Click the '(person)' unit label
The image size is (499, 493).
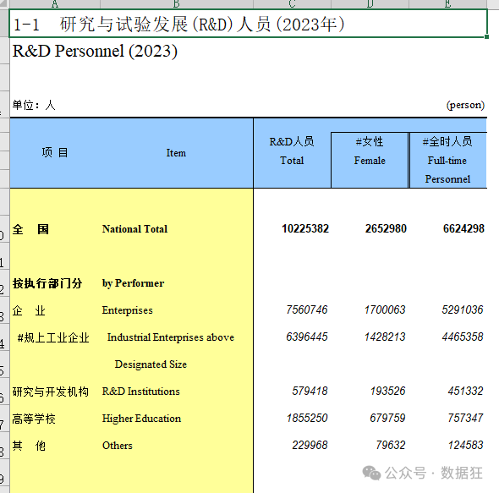pyautogui.click(x=465, y=105)
